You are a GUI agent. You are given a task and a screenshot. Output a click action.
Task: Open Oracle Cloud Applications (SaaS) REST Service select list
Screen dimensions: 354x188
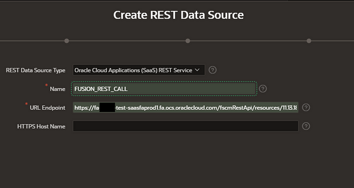[x=139, y=70]
